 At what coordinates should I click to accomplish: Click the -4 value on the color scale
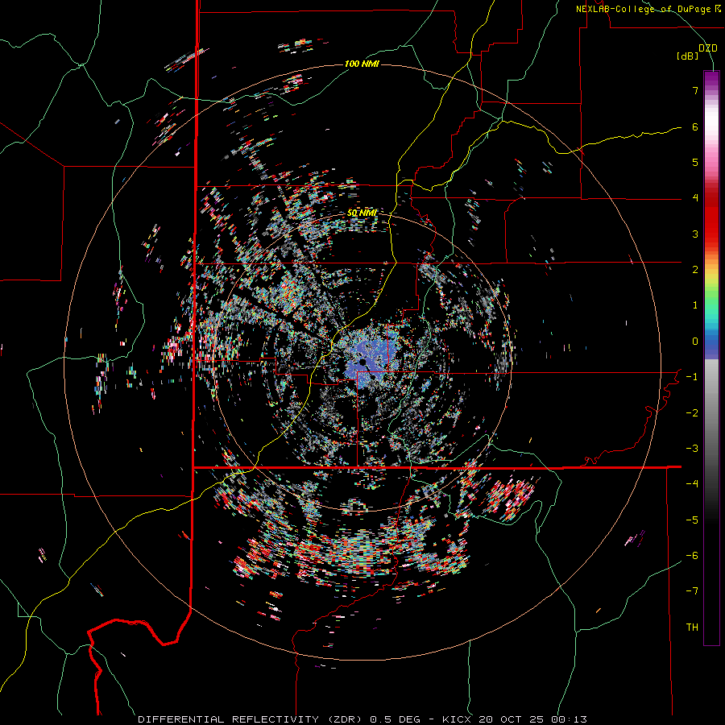pyautogui.click(x=692, y=484)
